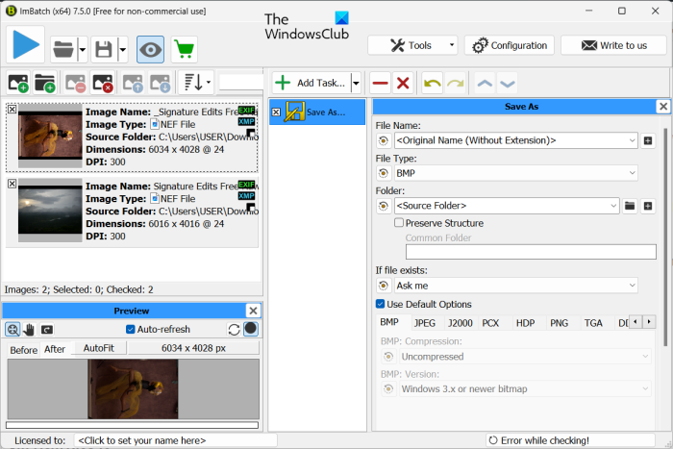Switch to the J2000 options tab
The height and width of the screenshot is (449, 673).
click(x=461, y=323)
